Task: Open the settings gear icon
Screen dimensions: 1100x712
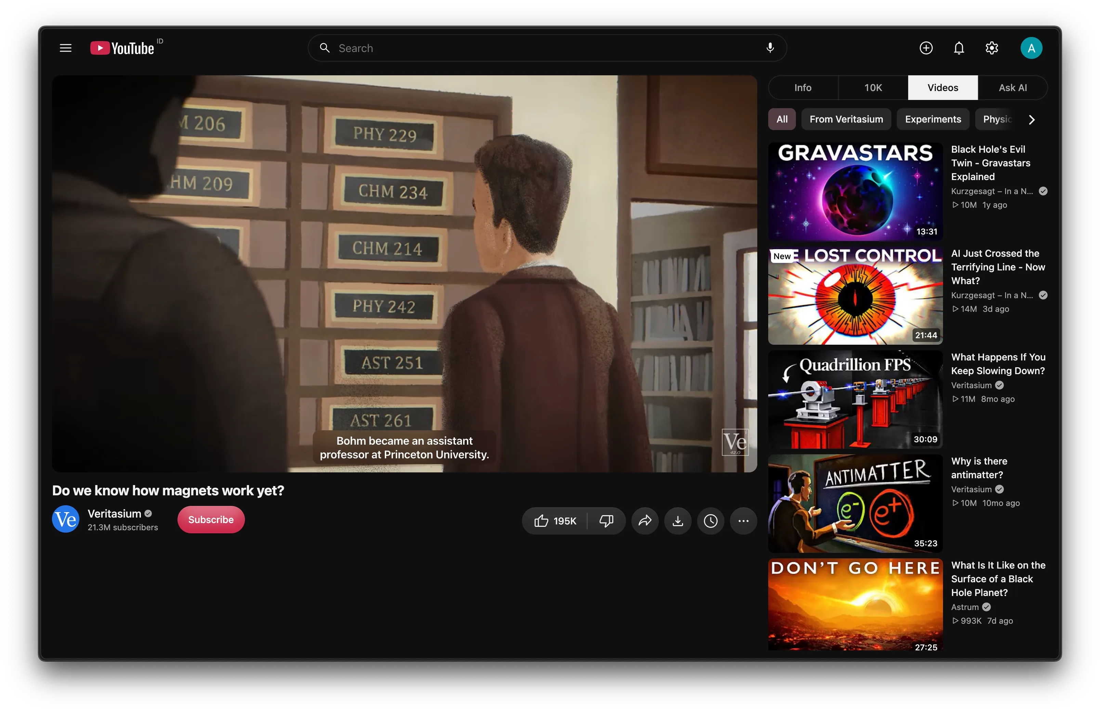Action: pos(992,48)
